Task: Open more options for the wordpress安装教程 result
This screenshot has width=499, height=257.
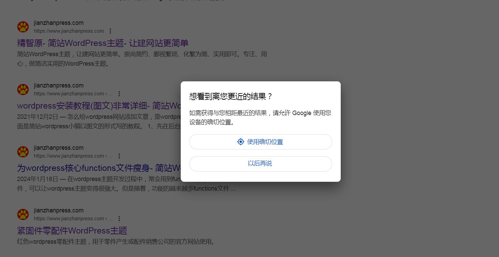Action: click(119, 94)
